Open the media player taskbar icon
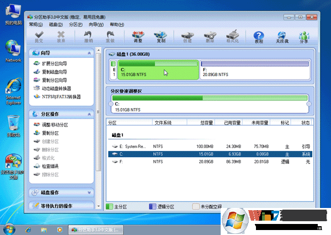Viewport: 331px width, 235px height. [60, 229]
